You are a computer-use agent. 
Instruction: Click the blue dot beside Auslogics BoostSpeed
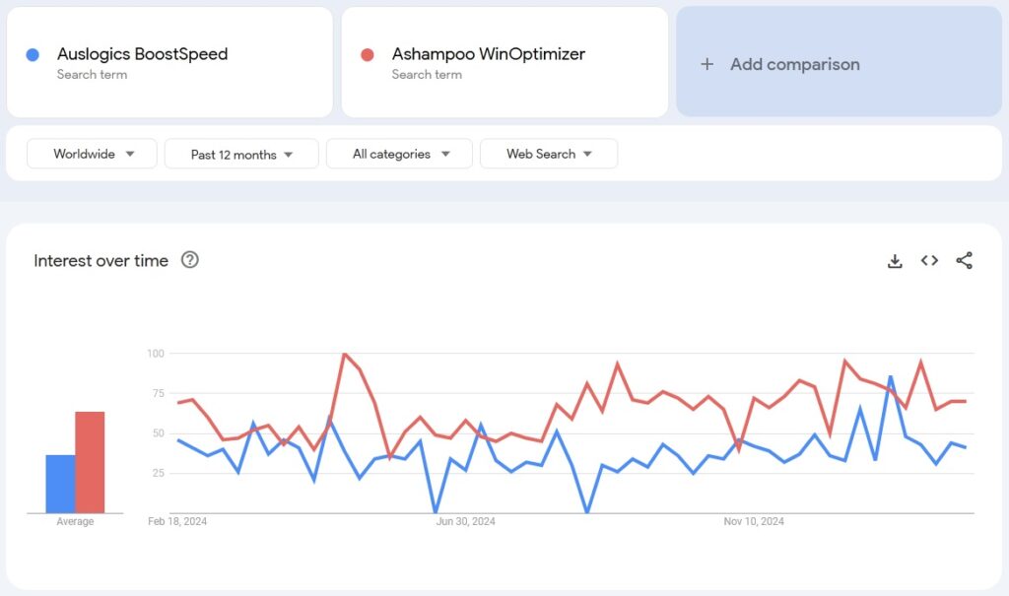coord(33,55)
